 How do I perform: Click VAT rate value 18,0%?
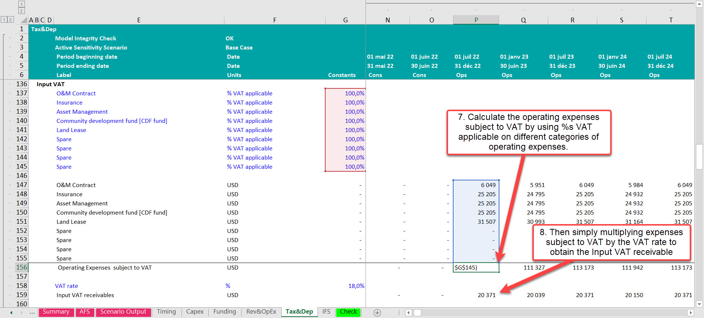tap(356, 286)
